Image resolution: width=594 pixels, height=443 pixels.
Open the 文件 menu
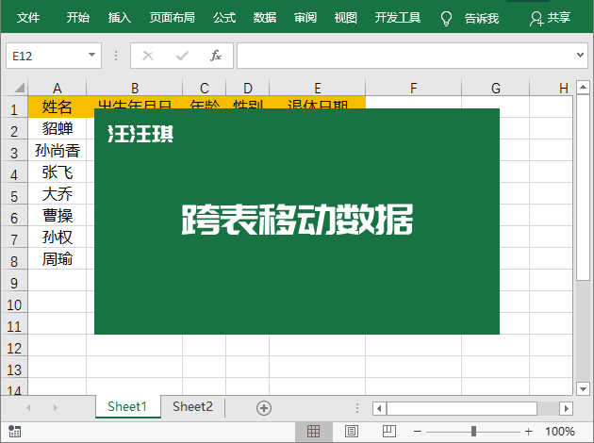click(x=28, y=17)
